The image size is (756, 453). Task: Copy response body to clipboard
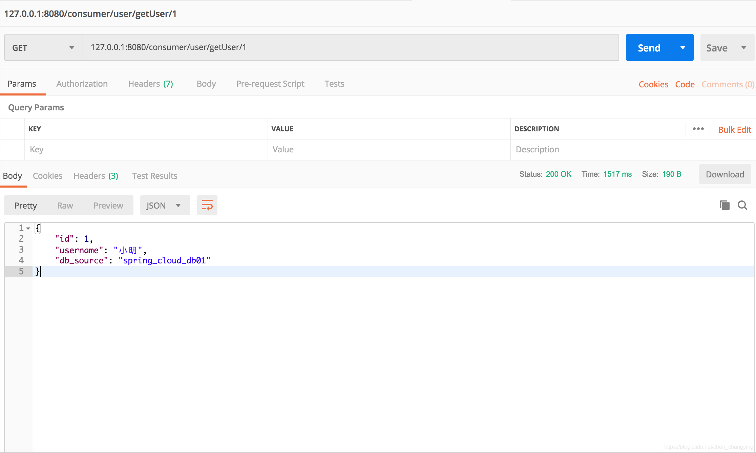tap(724, 205)
